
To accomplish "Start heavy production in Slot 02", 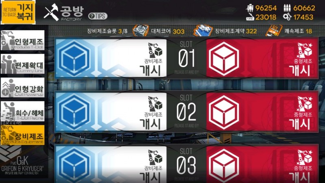I will 262,111.
